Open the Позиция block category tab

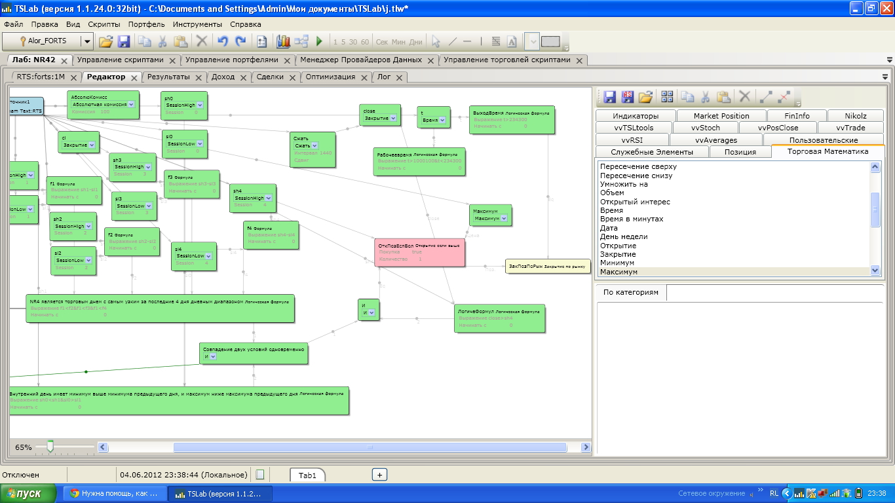click(740, 152)
